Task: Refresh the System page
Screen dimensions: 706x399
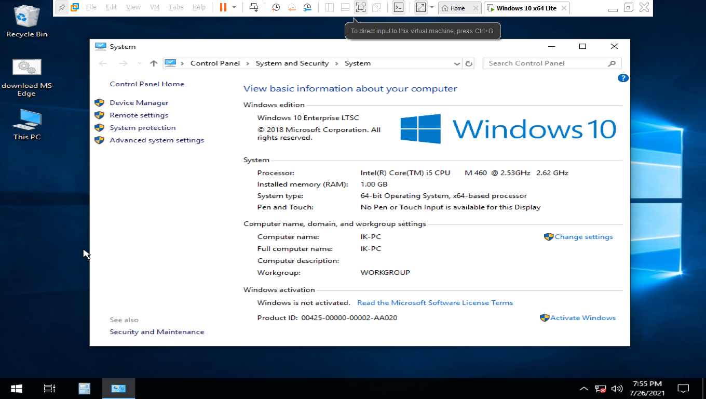Action: [x=469, y=63]
